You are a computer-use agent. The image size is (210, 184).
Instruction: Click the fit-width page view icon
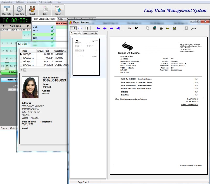pyautogui.click(x=80, y=28)
